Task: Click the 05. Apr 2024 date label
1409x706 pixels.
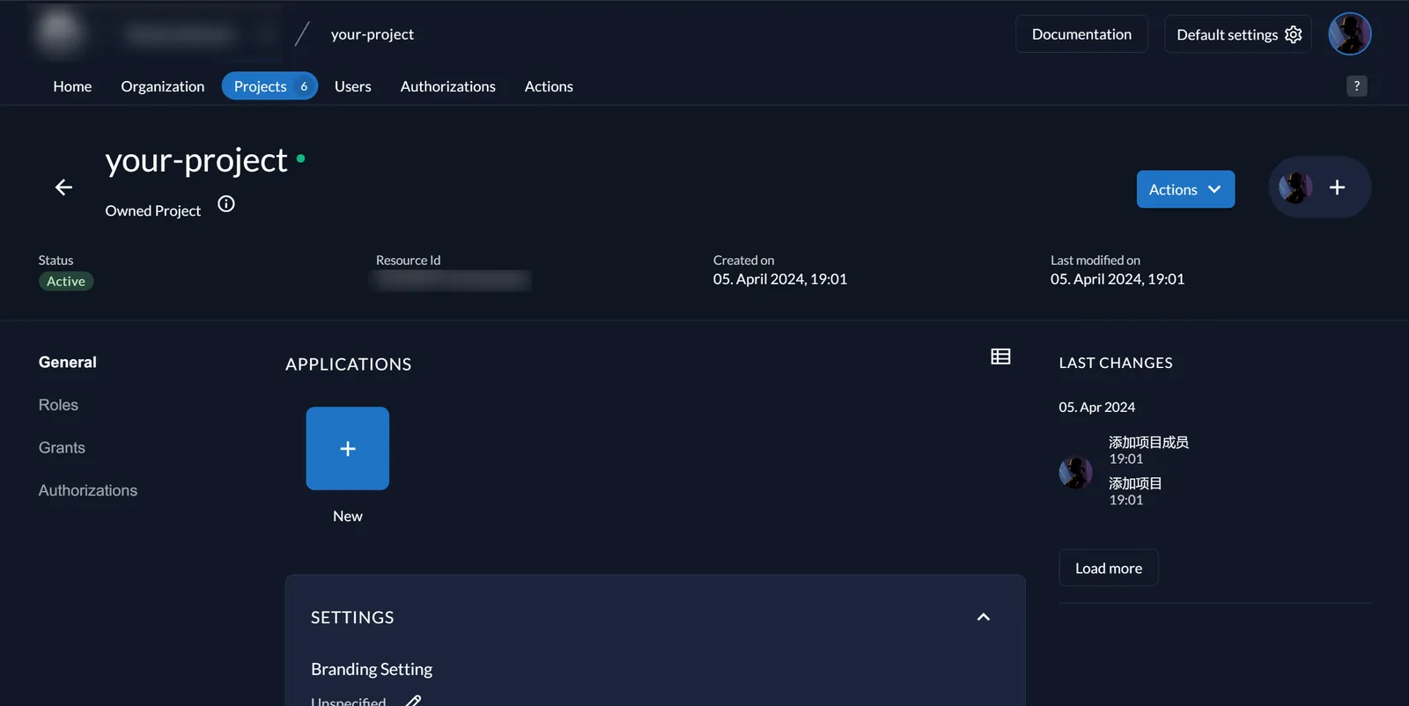Action: pyautogui.click(x=1097, y=407)
